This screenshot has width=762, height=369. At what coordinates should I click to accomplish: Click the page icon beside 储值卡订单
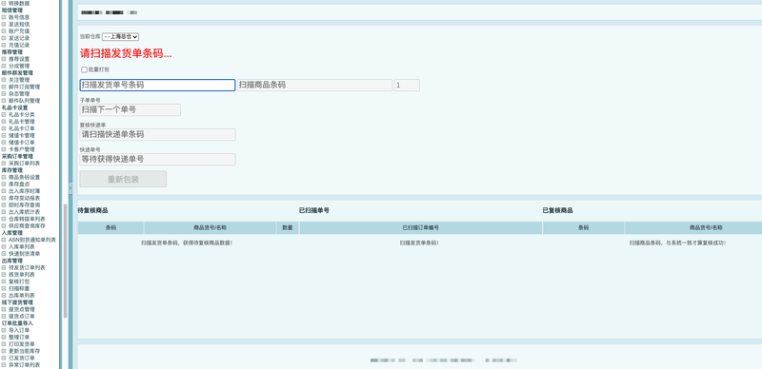(x=4, y=143)
